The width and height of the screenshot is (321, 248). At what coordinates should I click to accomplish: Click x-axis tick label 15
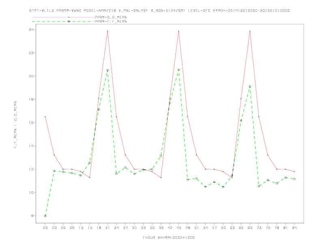(90, 228)
